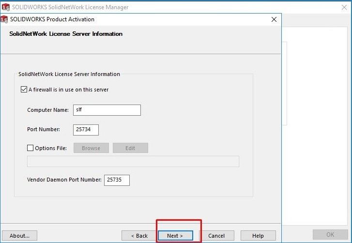
Task: Uncheck the firewall in use checkbox
Action: 24,90
